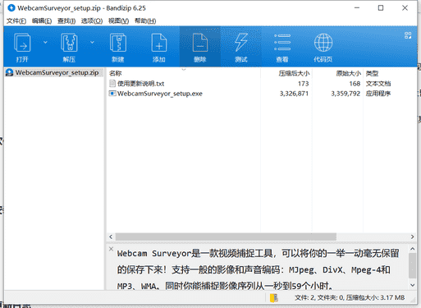Open the 编辑(E) menu

pos(42,21)
